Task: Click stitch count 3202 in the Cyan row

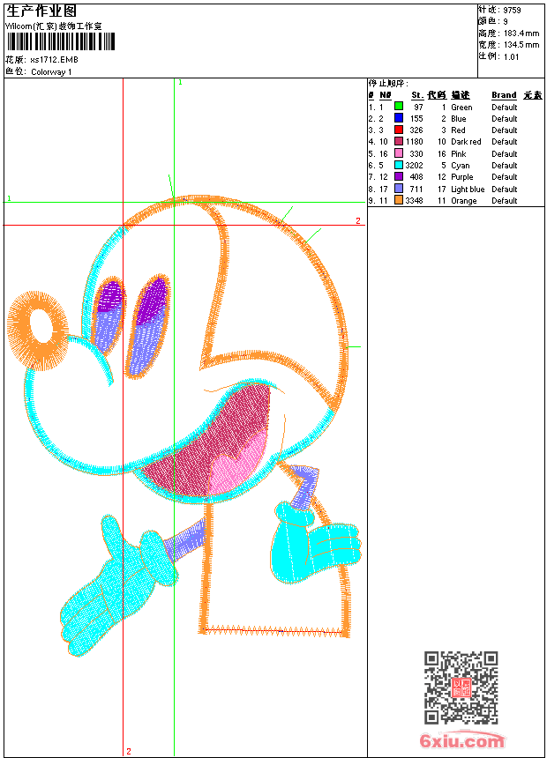Action: pyautogui.click(x=415, y=166)
